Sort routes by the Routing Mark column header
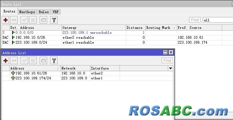The width and height of the screenshot is (233, 120). (161, 28)
